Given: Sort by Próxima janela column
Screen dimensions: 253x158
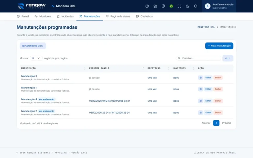Looking at the screenshot, I should [116, 68].
